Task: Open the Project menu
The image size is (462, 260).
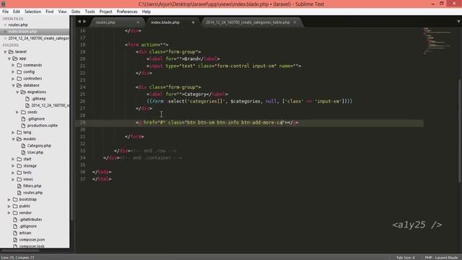Action: pos(106,12)
